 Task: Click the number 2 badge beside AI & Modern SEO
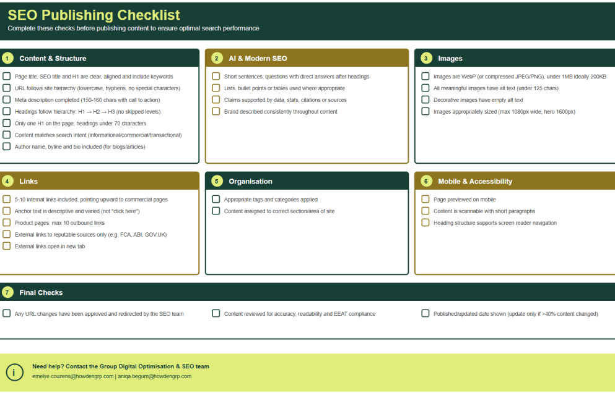pyautogui.click(x=217, y=58)
